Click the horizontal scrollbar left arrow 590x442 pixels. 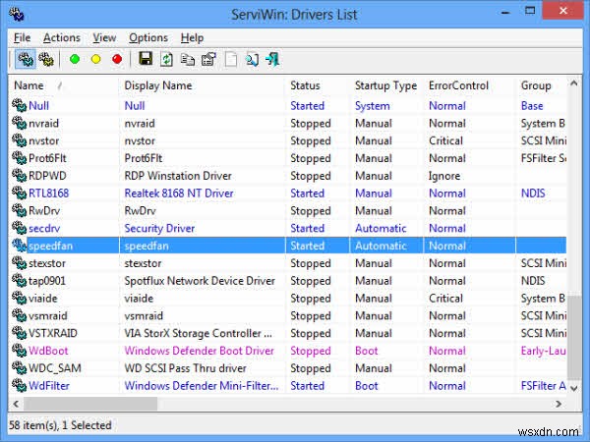pos(16,404)
